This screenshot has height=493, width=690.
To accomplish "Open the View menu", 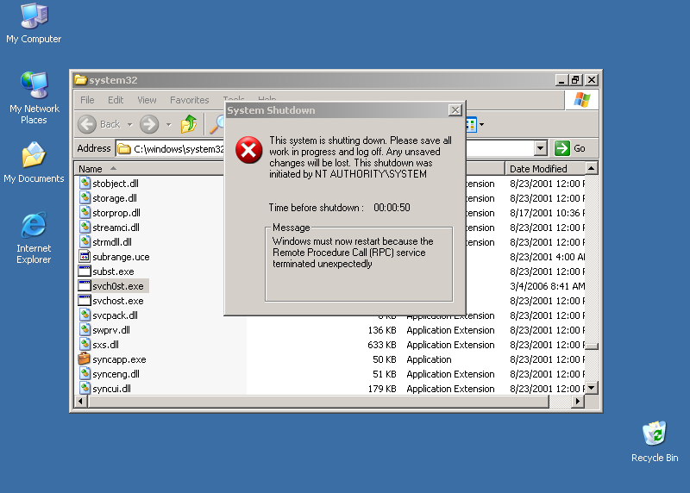I will (147, 100).
